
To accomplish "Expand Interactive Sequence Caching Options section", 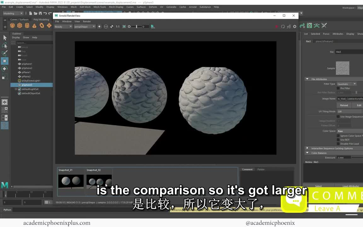I will click(x=307, y=148).
